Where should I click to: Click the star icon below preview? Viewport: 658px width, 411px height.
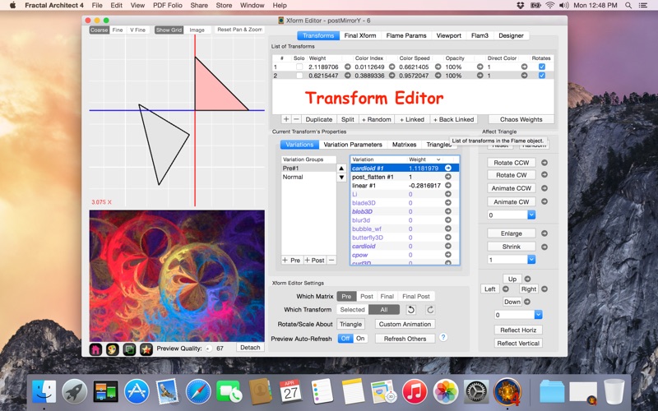point(146,349)
